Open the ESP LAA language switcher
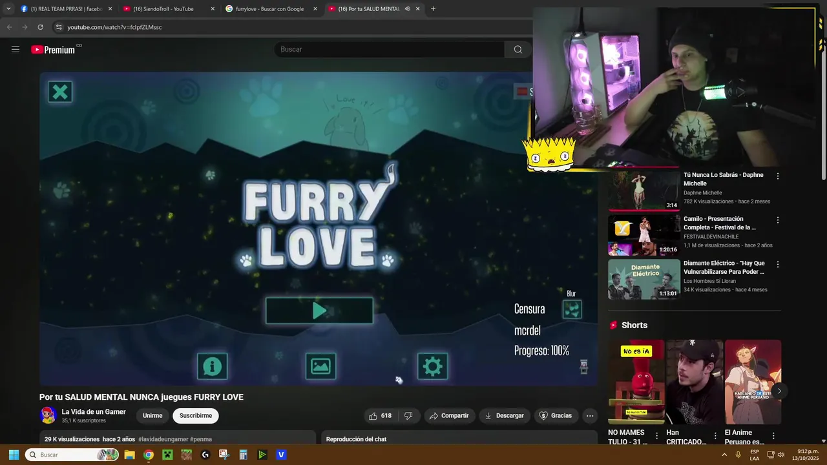Screen dimensions: 827x465 coord(755,455)
